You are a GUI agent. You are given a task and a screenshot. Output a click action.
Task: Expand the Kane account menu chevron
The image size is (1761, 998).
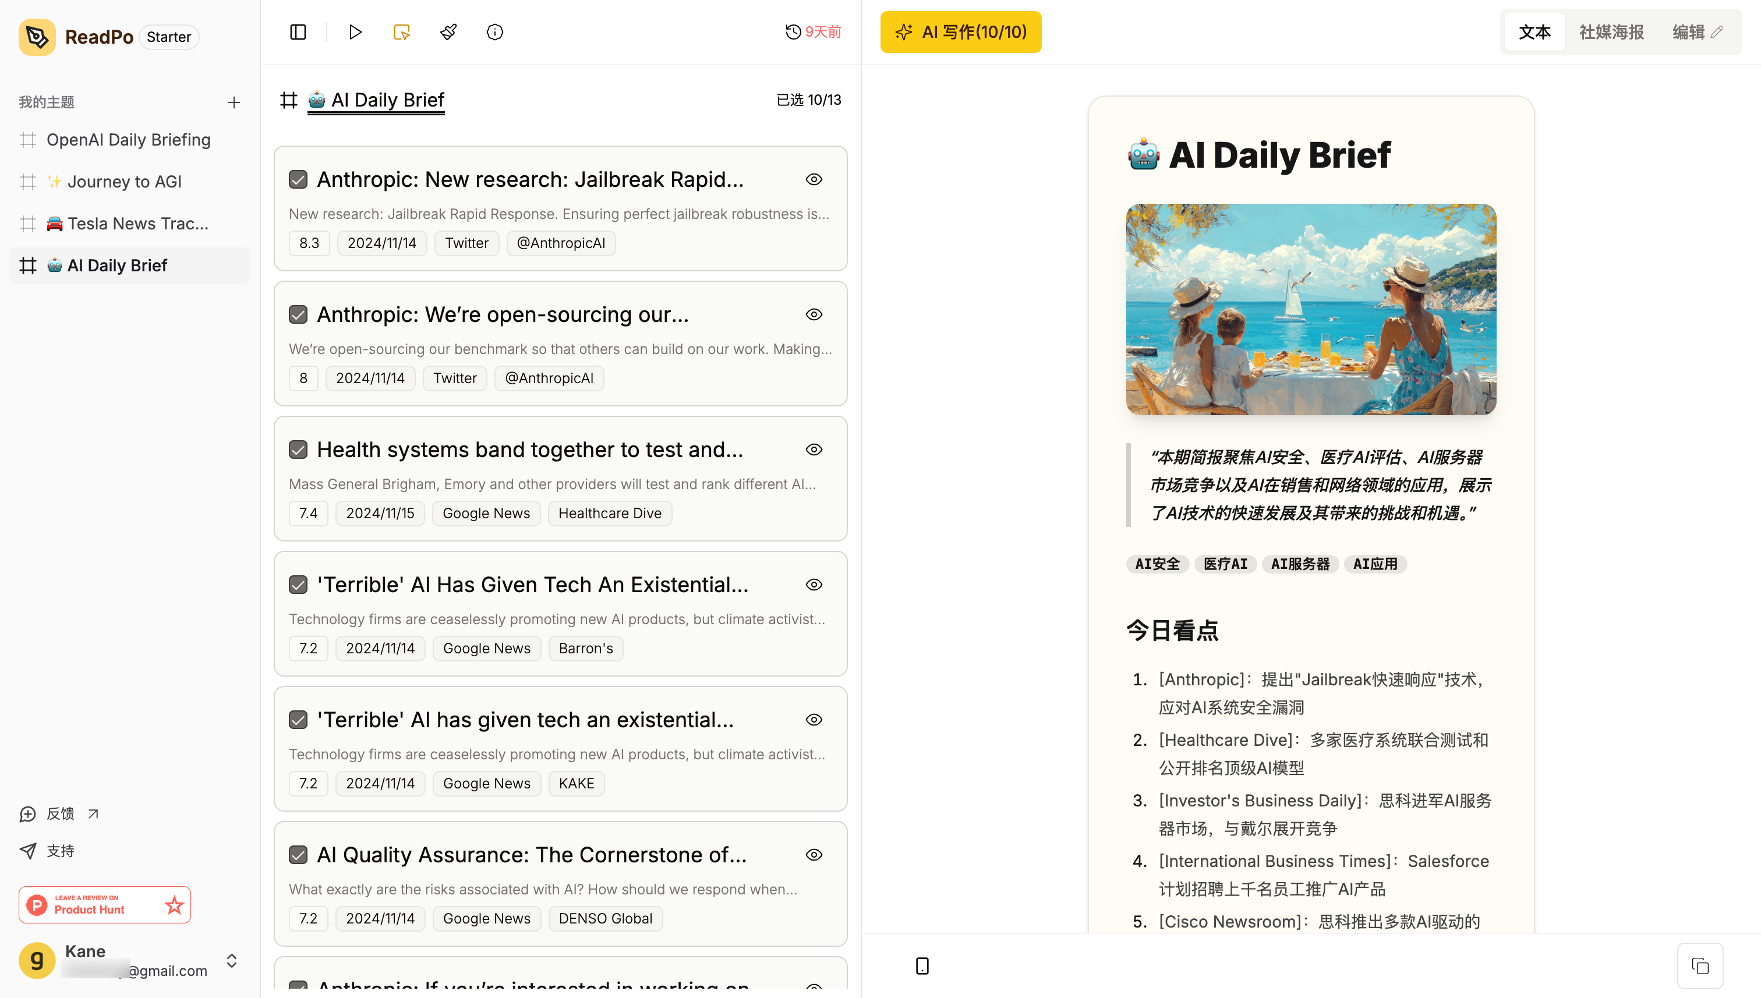232,960
